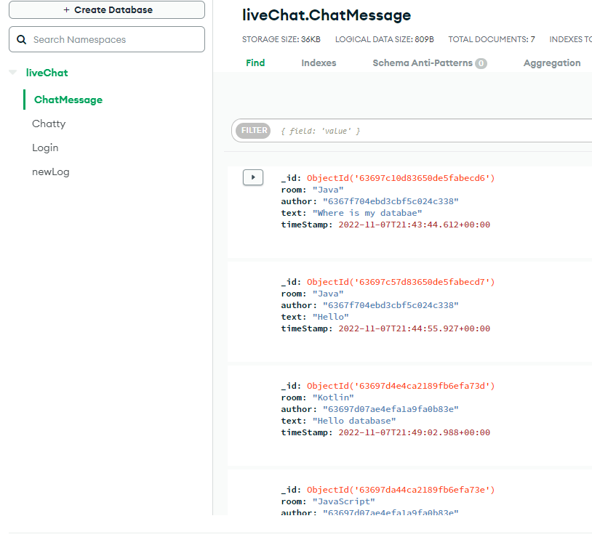Click the first document's ObjectId value

pyautogui.click(x=401, y=178)
